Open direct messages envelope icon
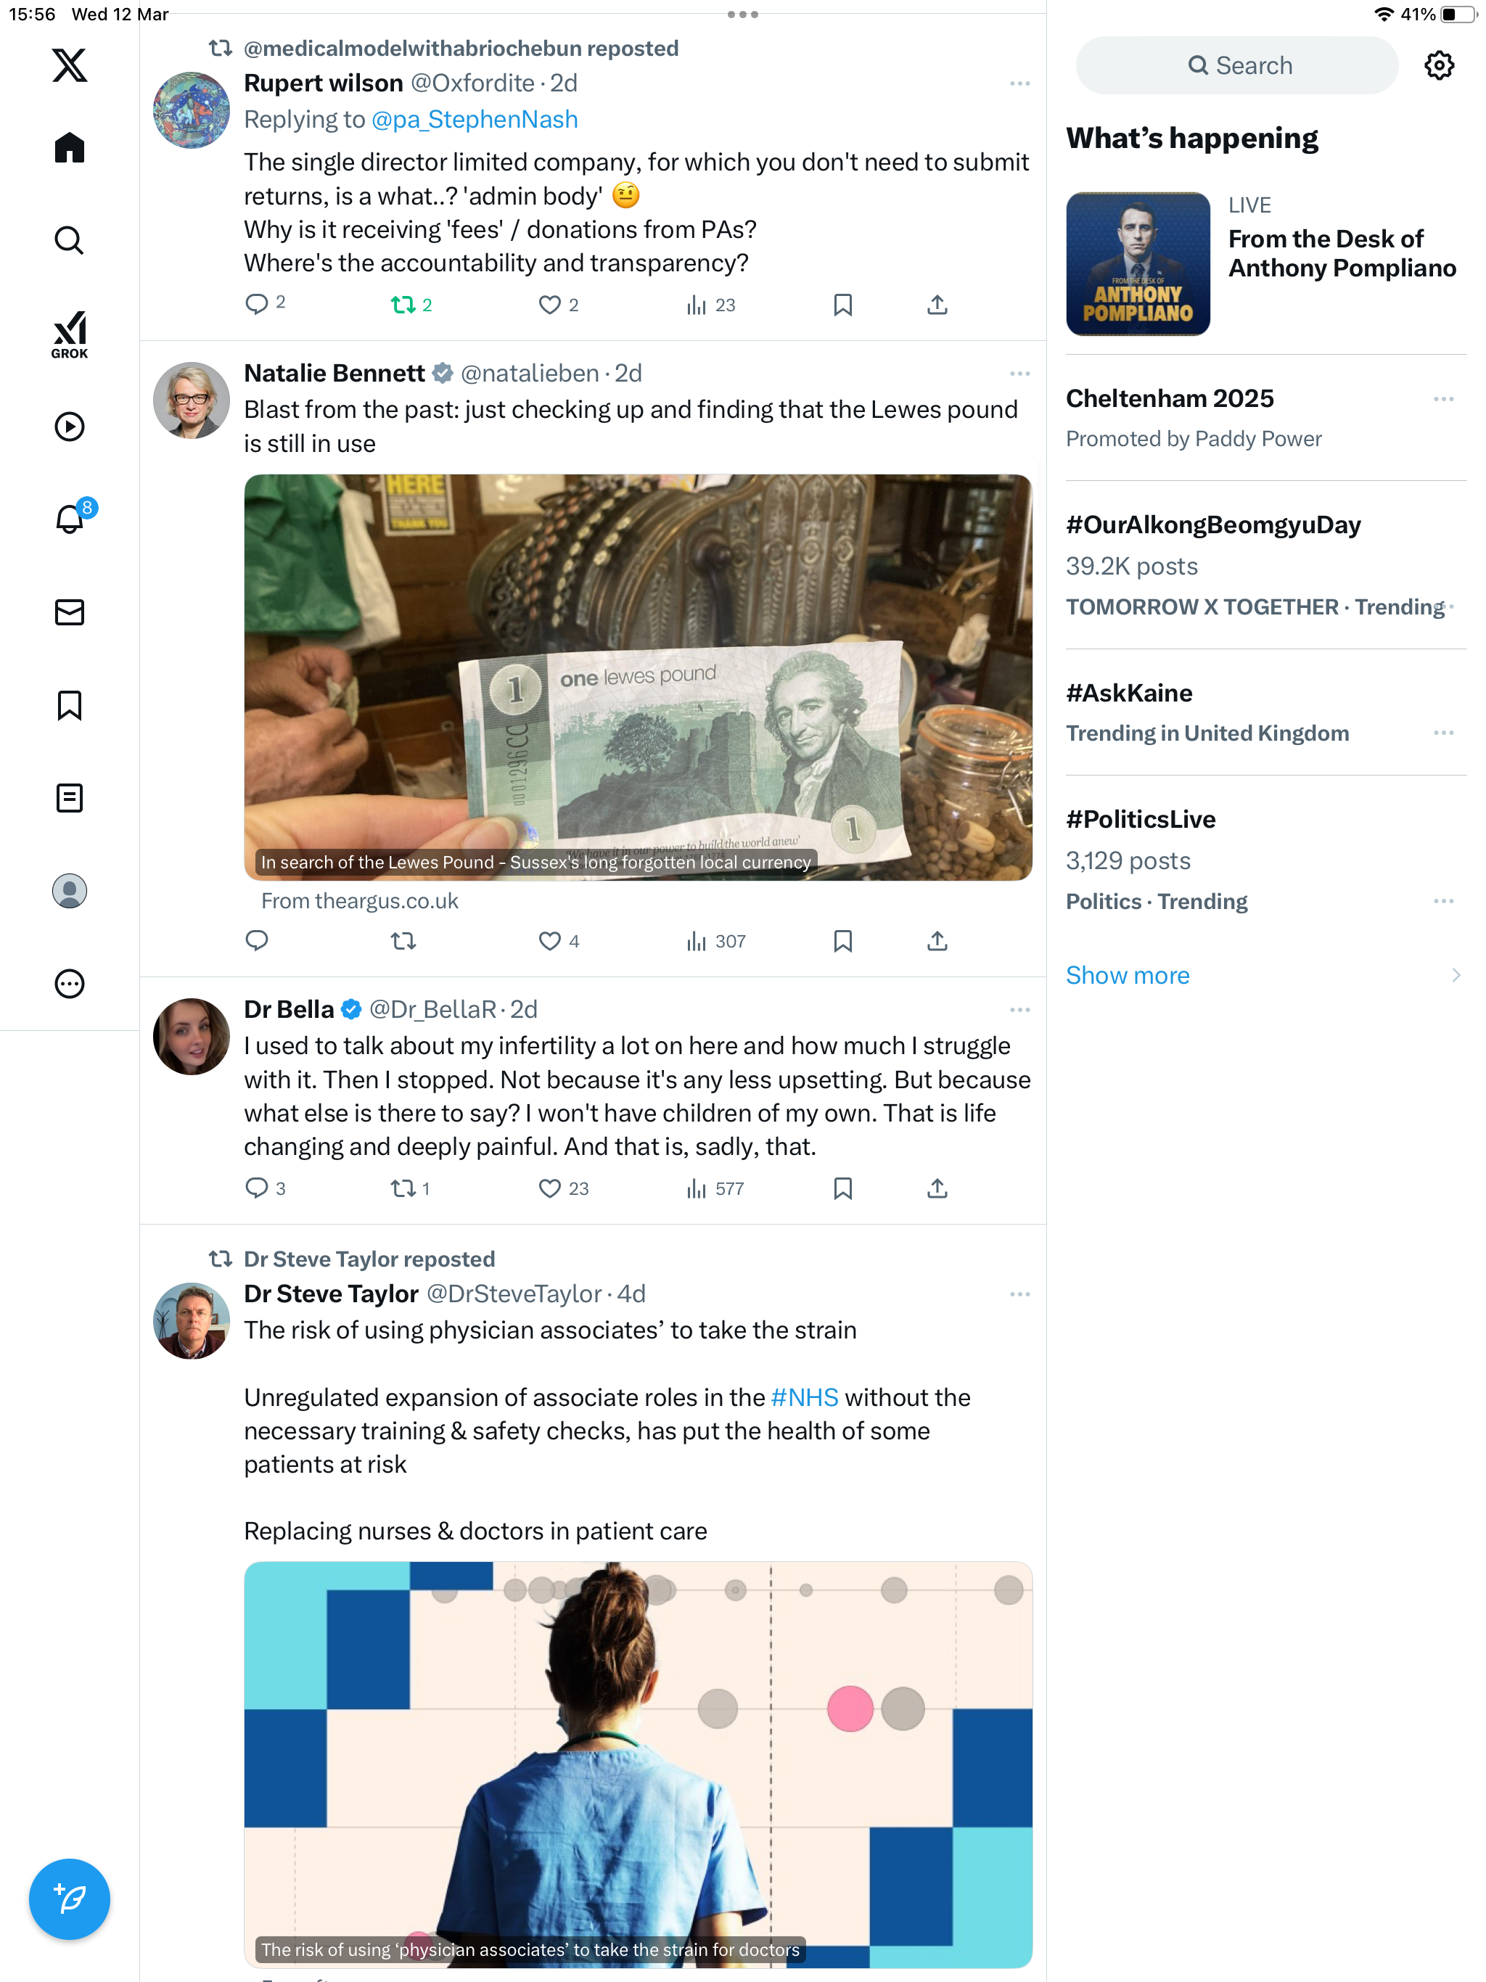The image size is (1486, 1982). 69,612
